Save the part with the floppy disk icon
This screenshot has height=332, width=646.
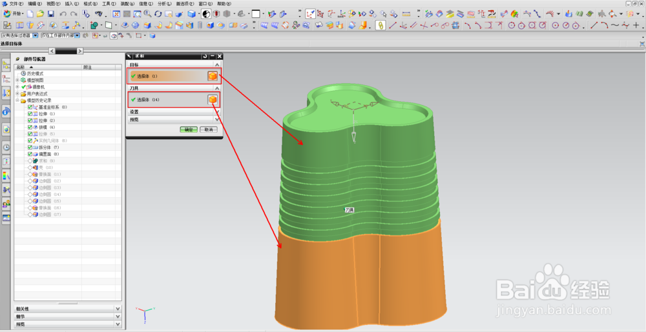tap(50, 14)
